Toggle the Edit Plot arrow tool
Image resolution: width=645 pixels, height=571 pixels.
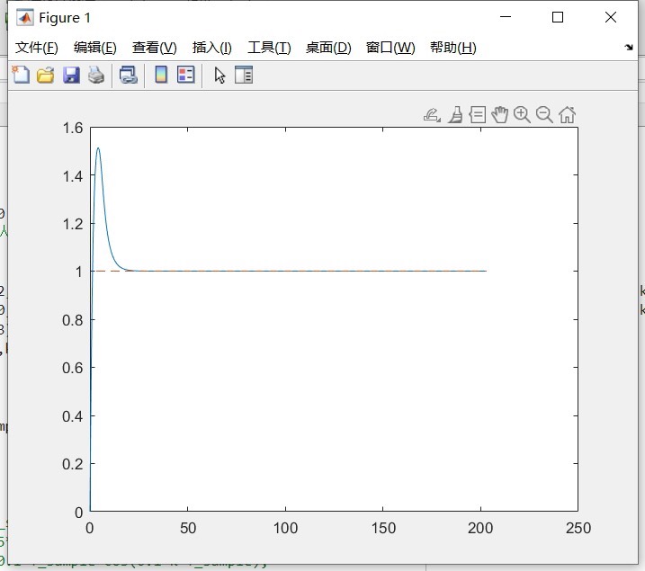coord(219,76)
